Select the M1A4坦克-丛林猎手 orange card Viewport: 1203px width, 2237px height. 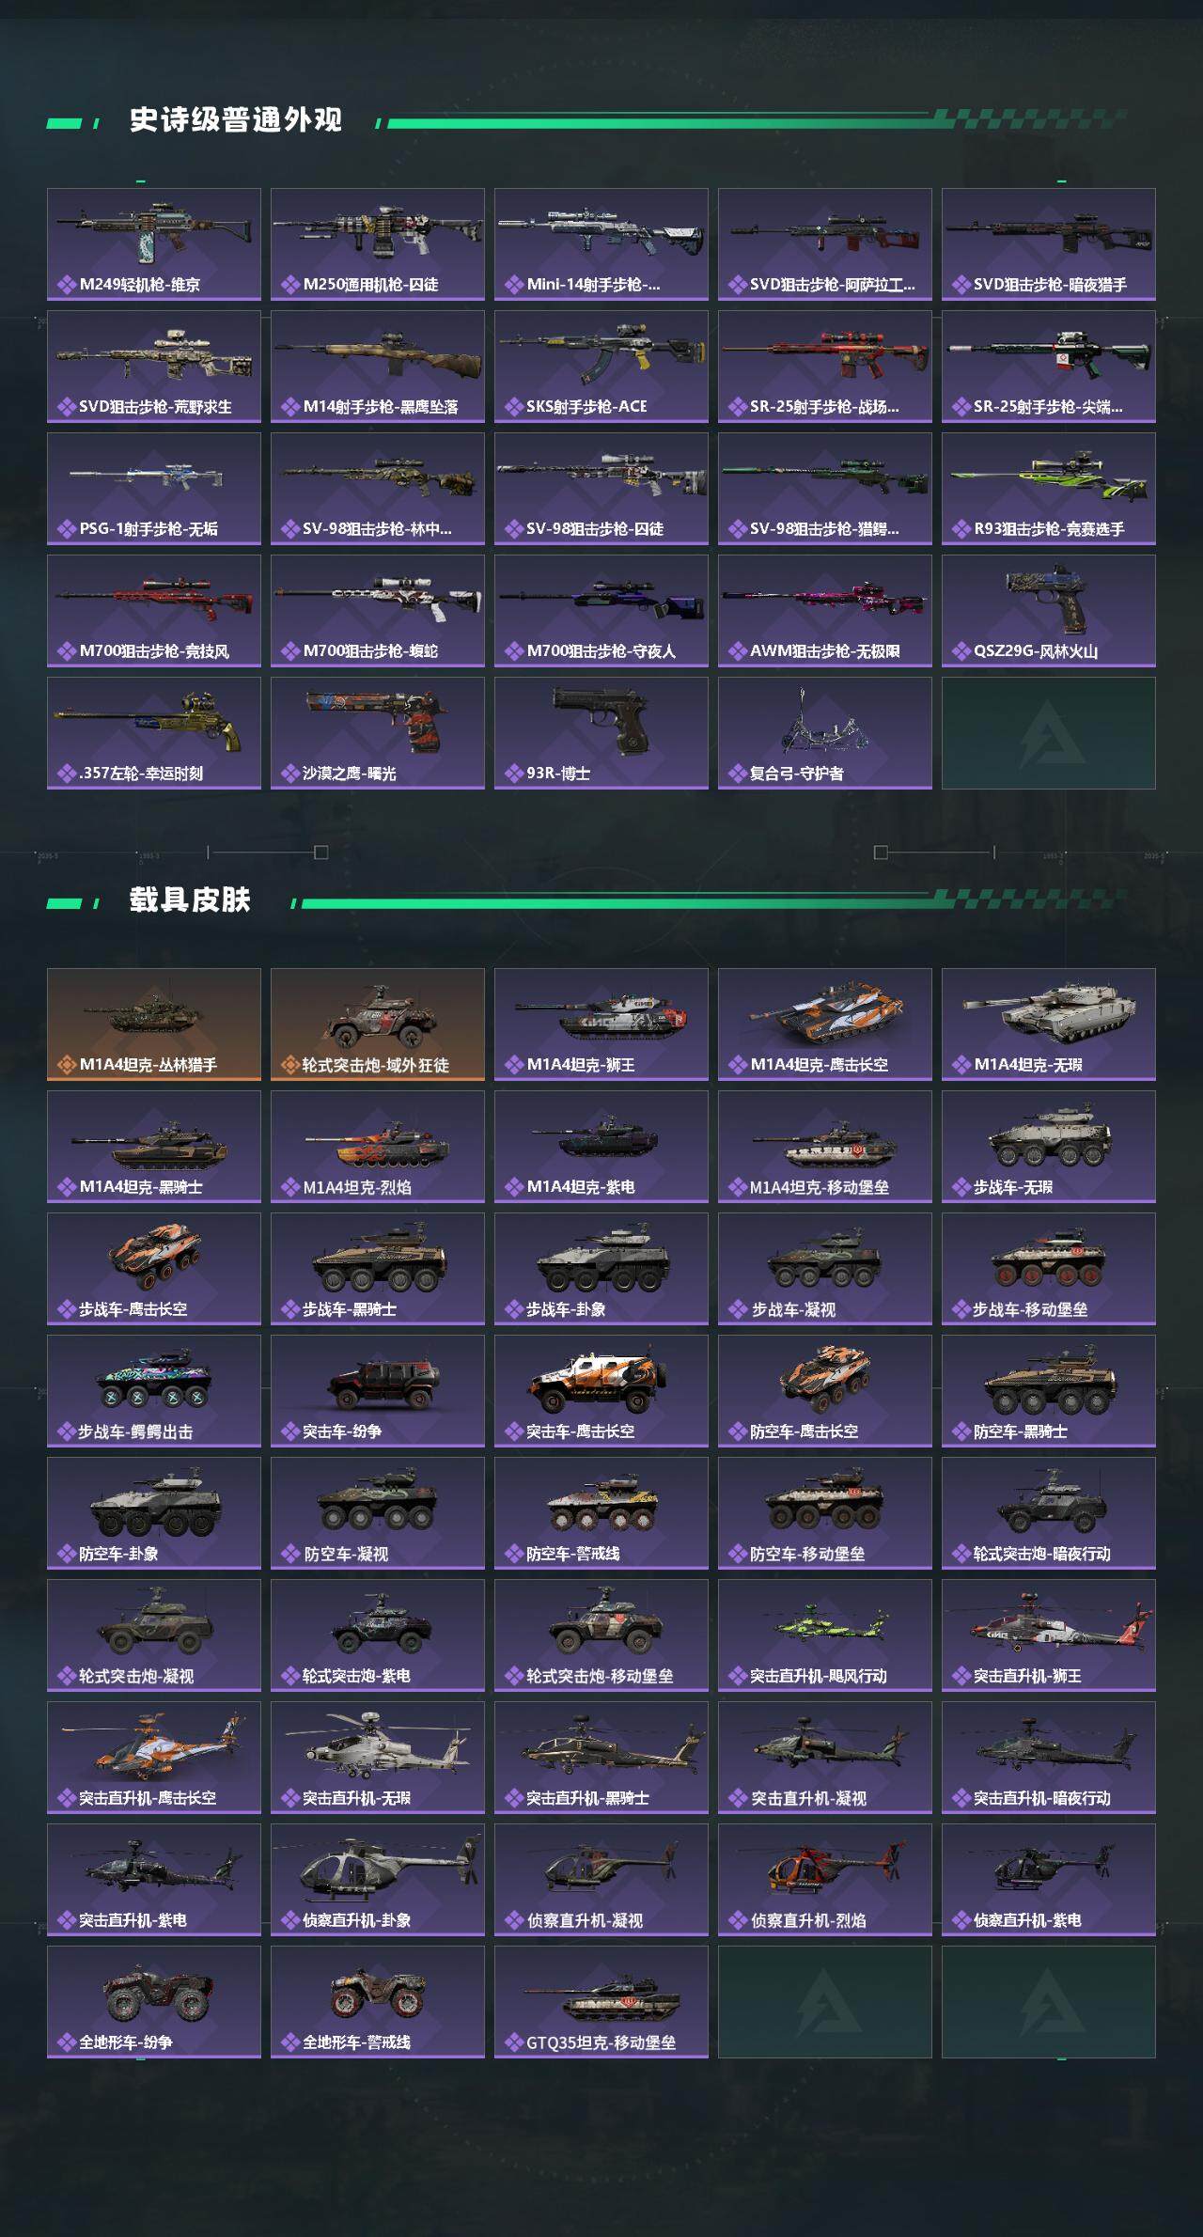point(154,1025)
